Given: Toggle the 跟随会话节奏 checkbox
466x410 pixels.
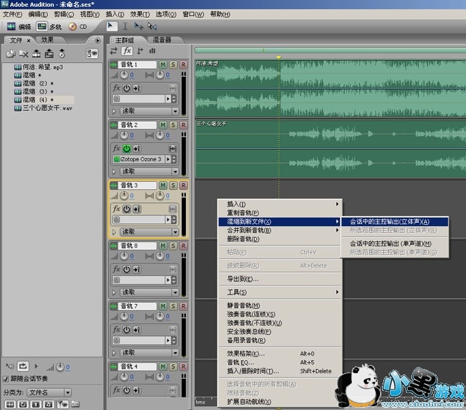Looking at the screenshot, I should click(6, 379).
